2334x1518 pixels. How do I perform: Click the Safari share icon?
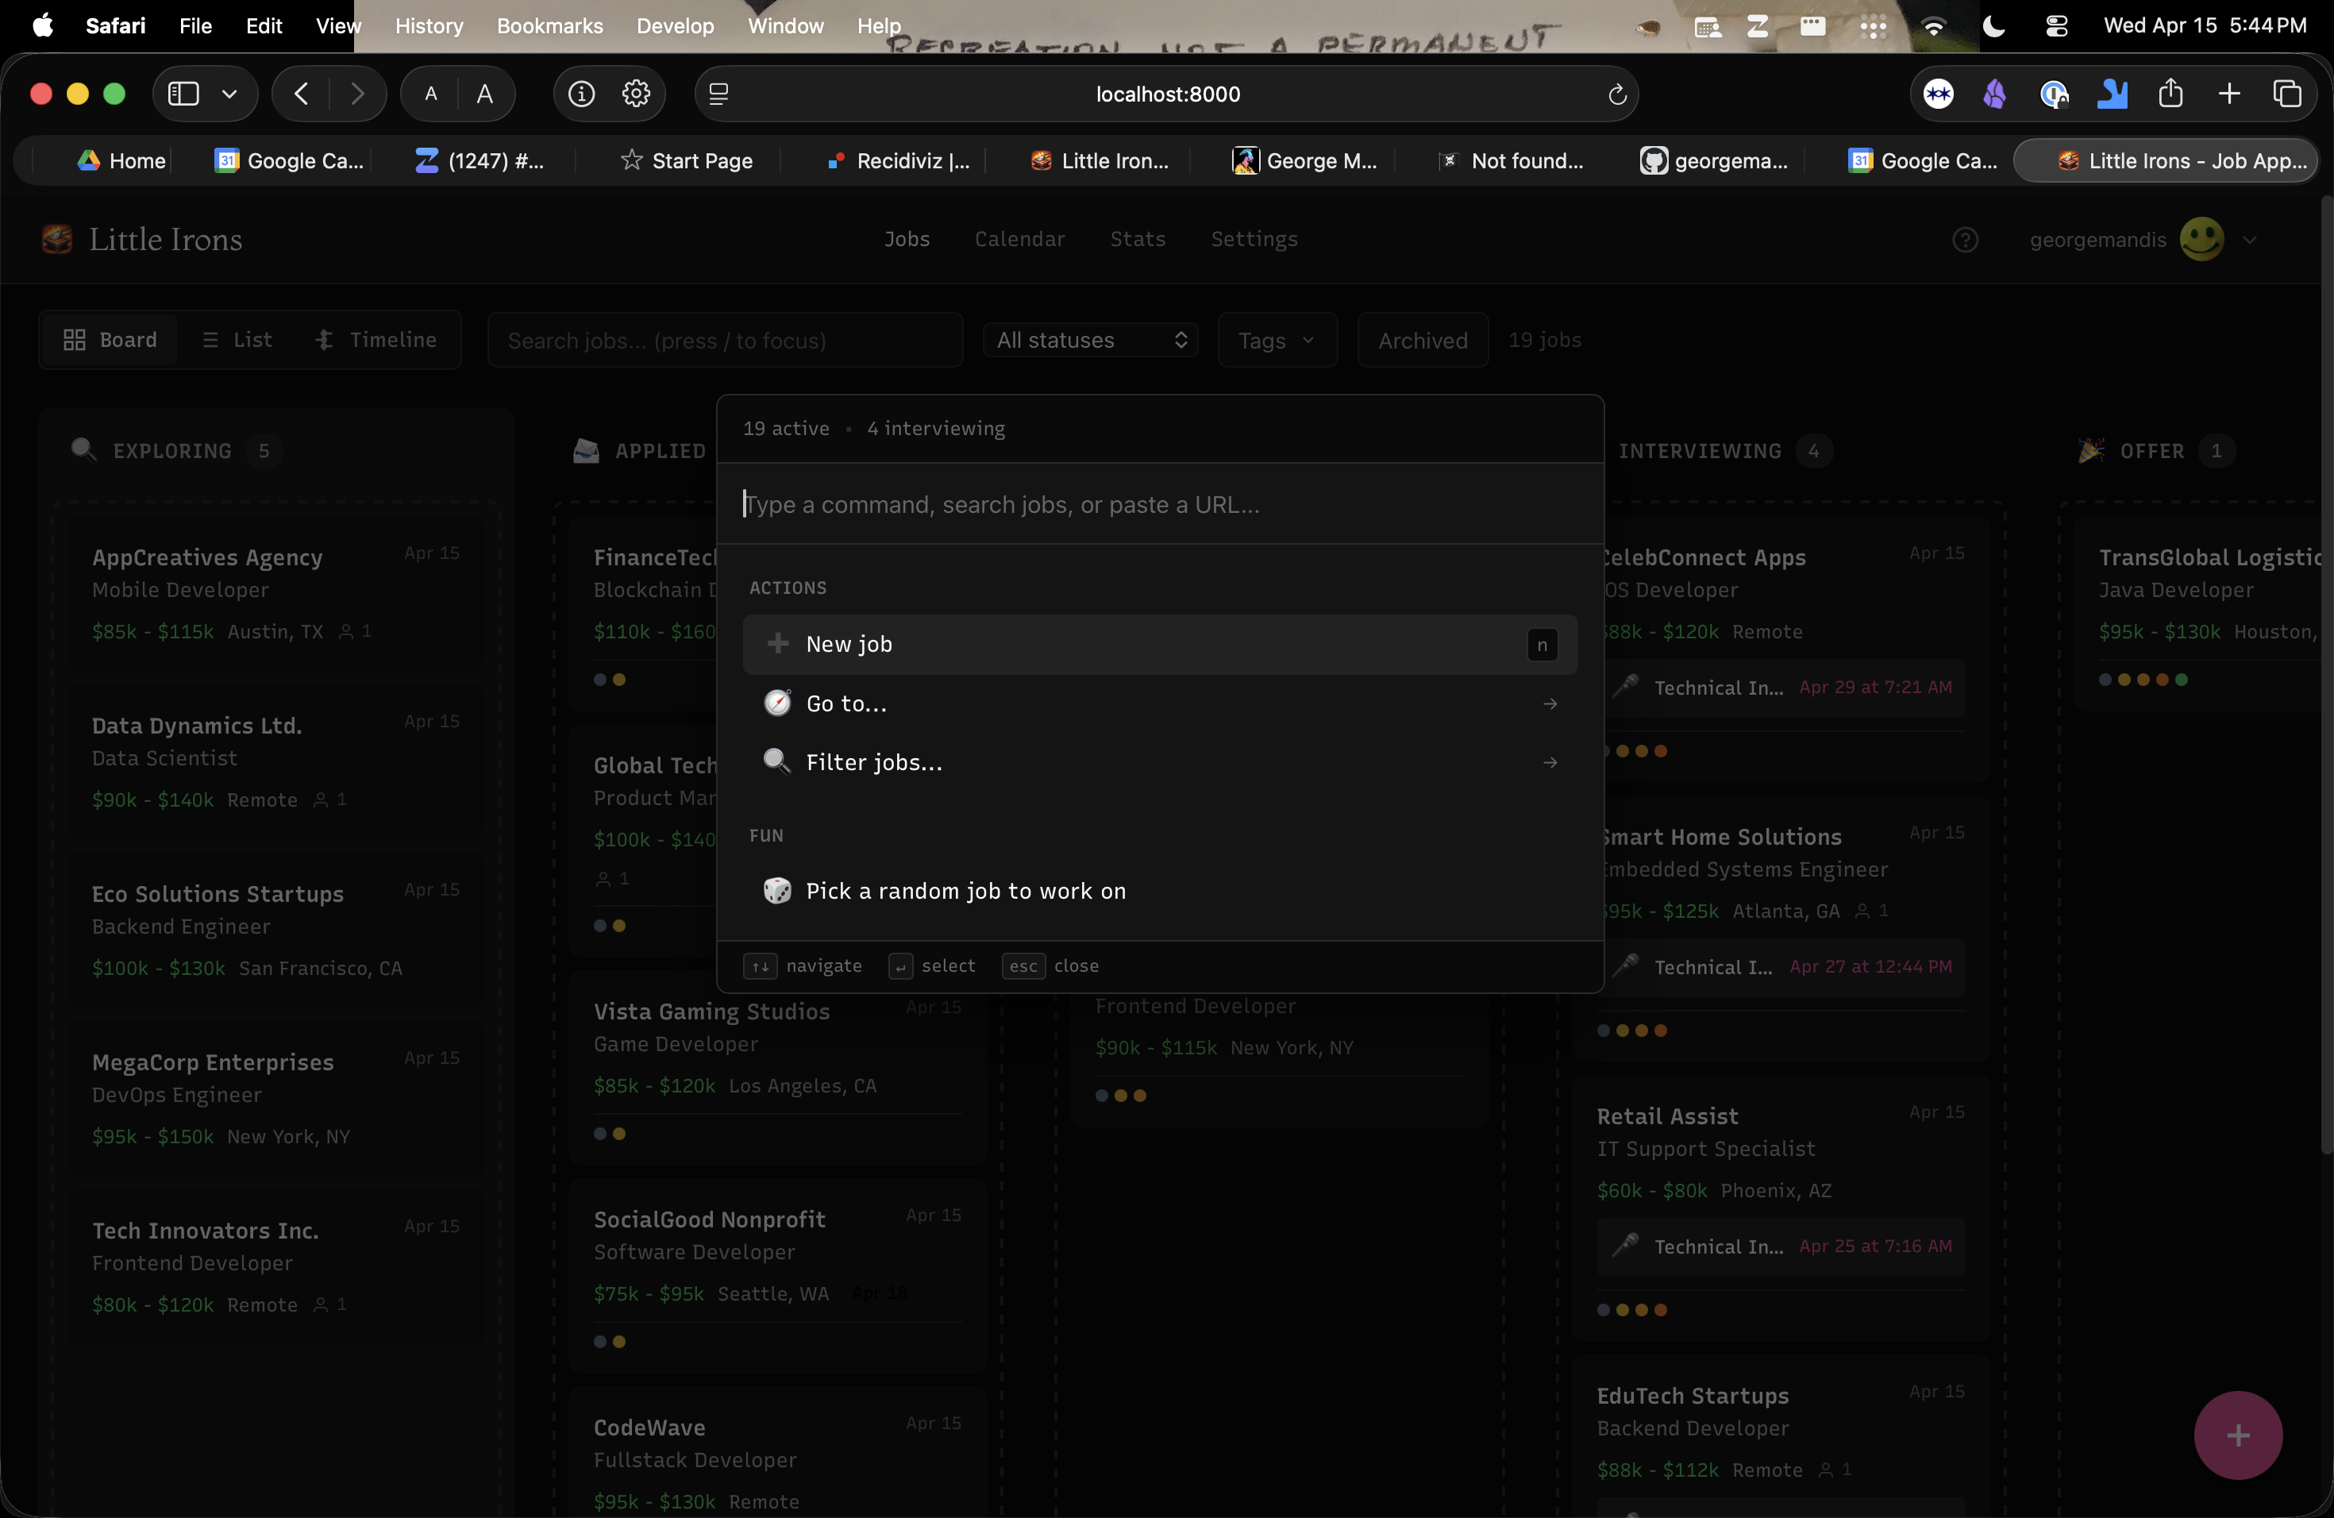click(2171, 93)
